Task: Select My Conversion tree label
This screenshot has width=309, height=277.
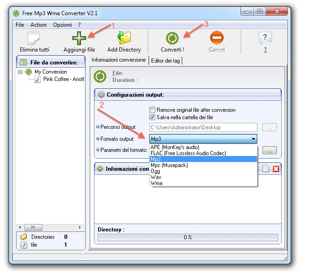Action: point(51,72)
